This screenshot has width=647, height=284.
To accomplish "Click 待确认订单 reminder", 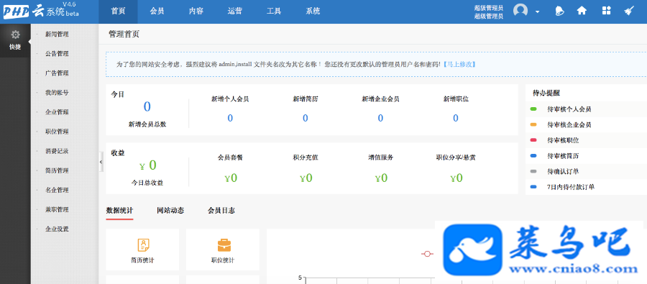I will 563,171.
